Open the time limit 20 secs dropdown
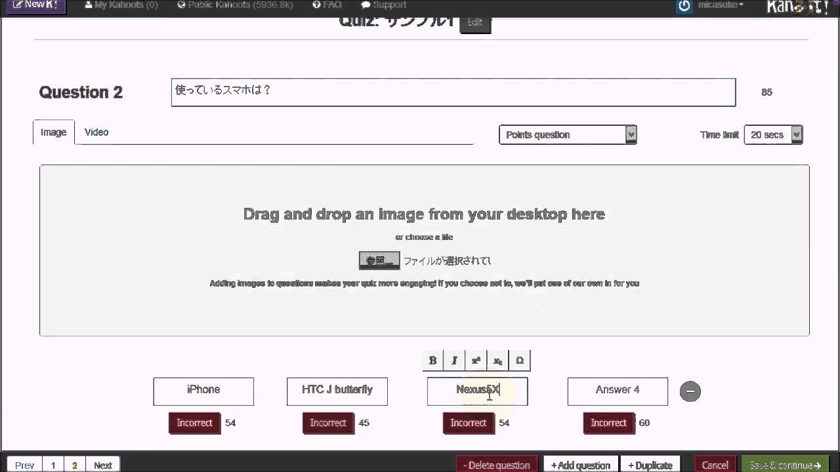Screen dimensions: 840x472 773,134
